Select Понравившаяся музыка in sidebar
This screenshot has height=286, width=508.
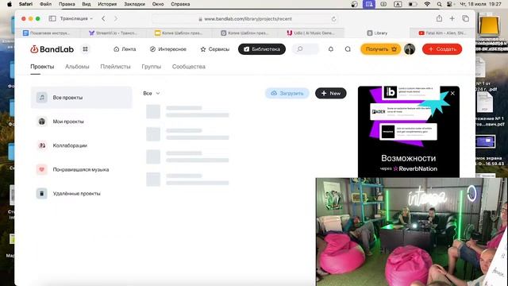[x=81, y=169]
